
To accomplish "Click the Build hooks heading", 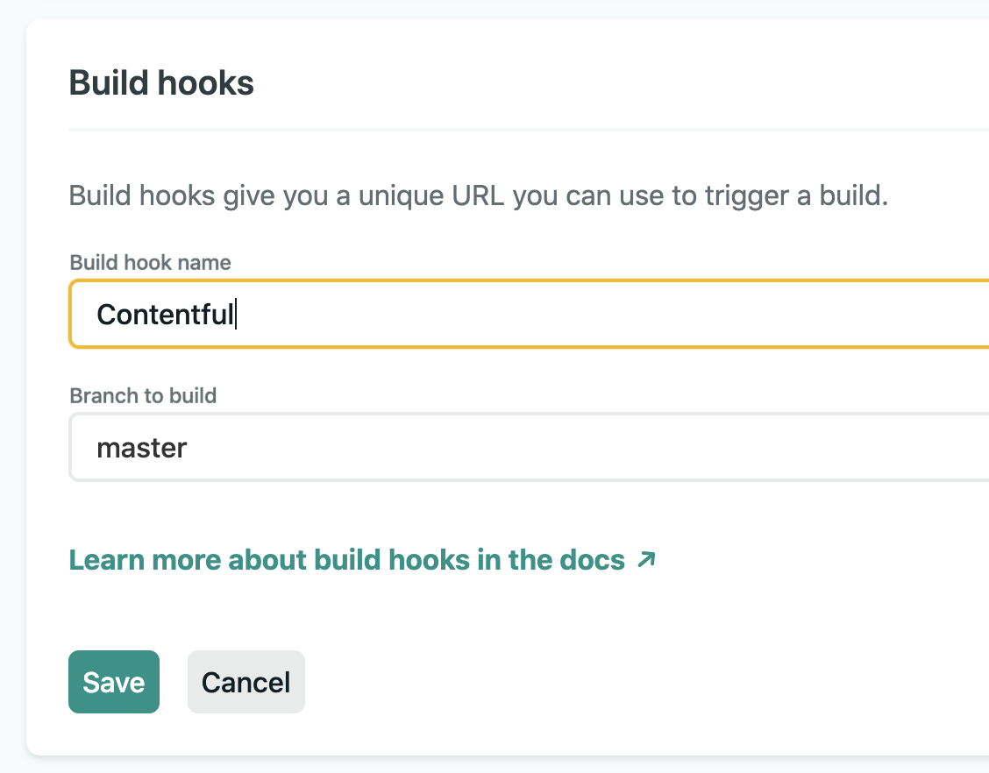I will 160,82.
